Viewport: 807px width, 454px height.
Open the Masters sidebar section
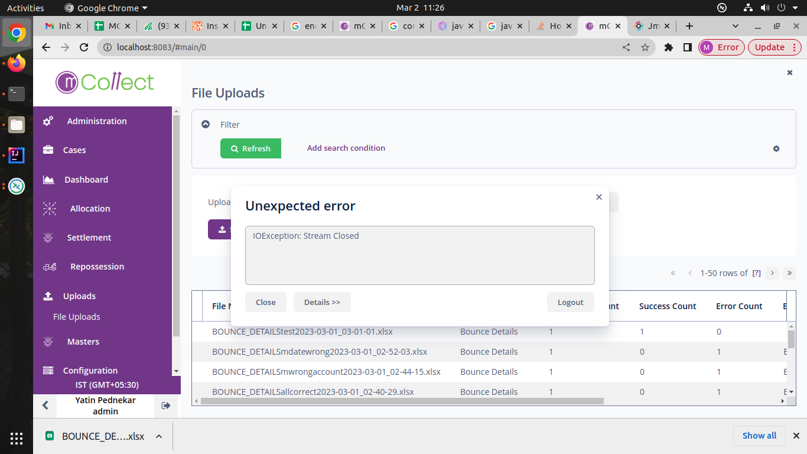83,342
